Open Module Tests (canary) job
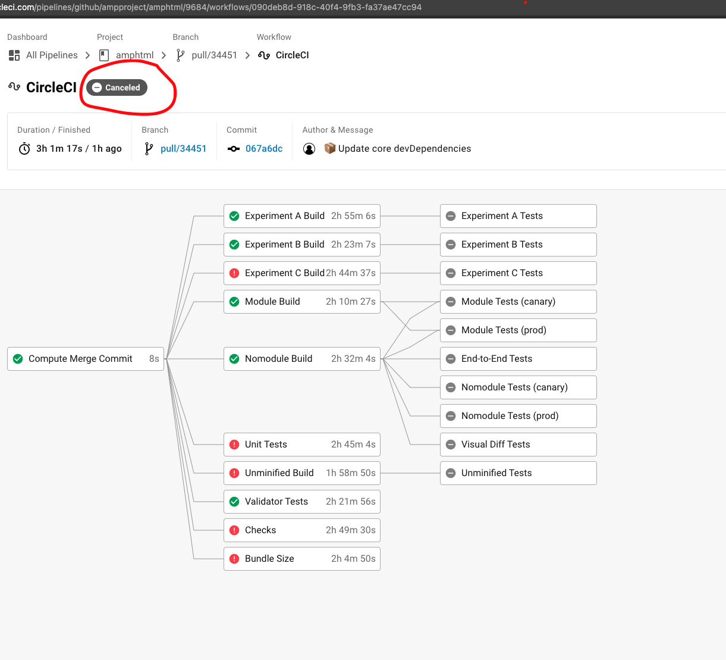Image resolution: width=726 pixels, height=660 pixels. point(518,302)
